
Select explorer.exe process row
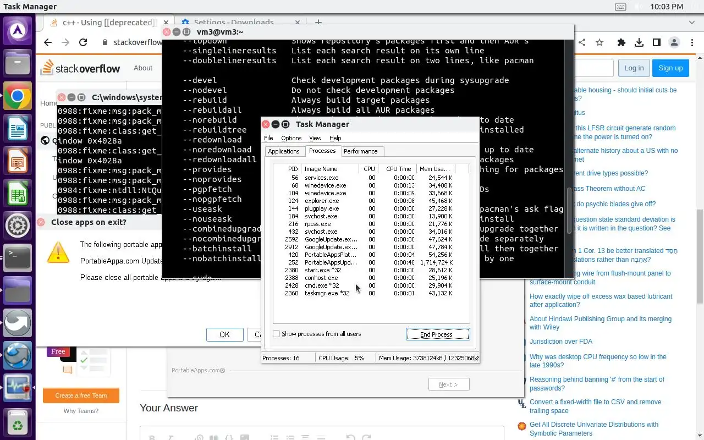371,201
